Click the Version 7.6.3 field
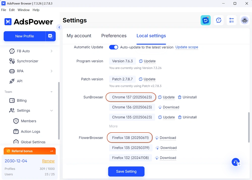 [x=122, y=61]
